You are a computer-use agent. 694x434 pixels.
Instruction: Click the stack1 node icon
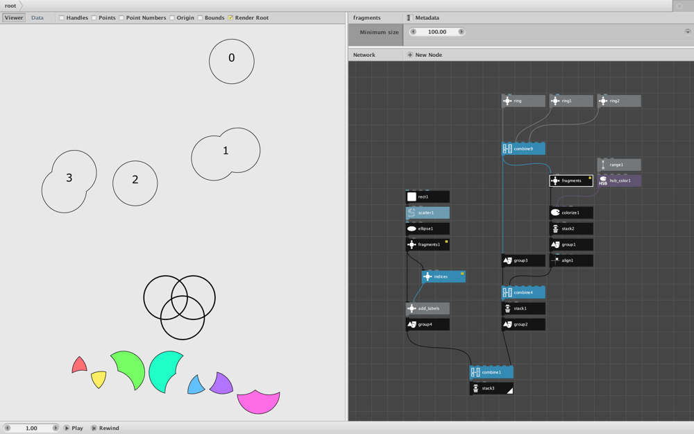(x=507, y=308)
